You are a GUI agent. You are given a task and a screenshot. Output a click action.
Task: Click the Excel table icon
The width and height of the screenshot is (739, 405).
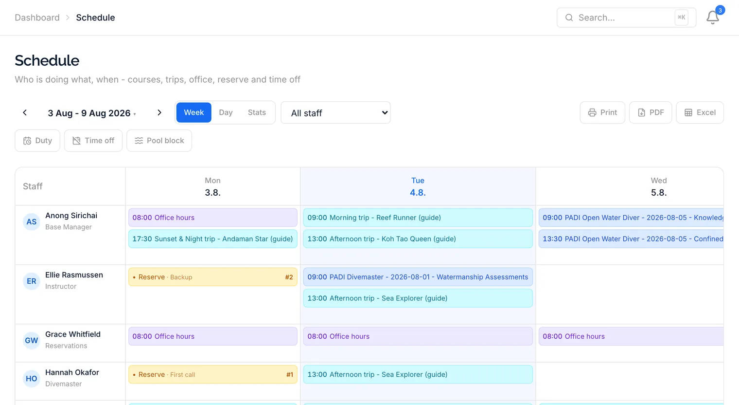point(688,112)
